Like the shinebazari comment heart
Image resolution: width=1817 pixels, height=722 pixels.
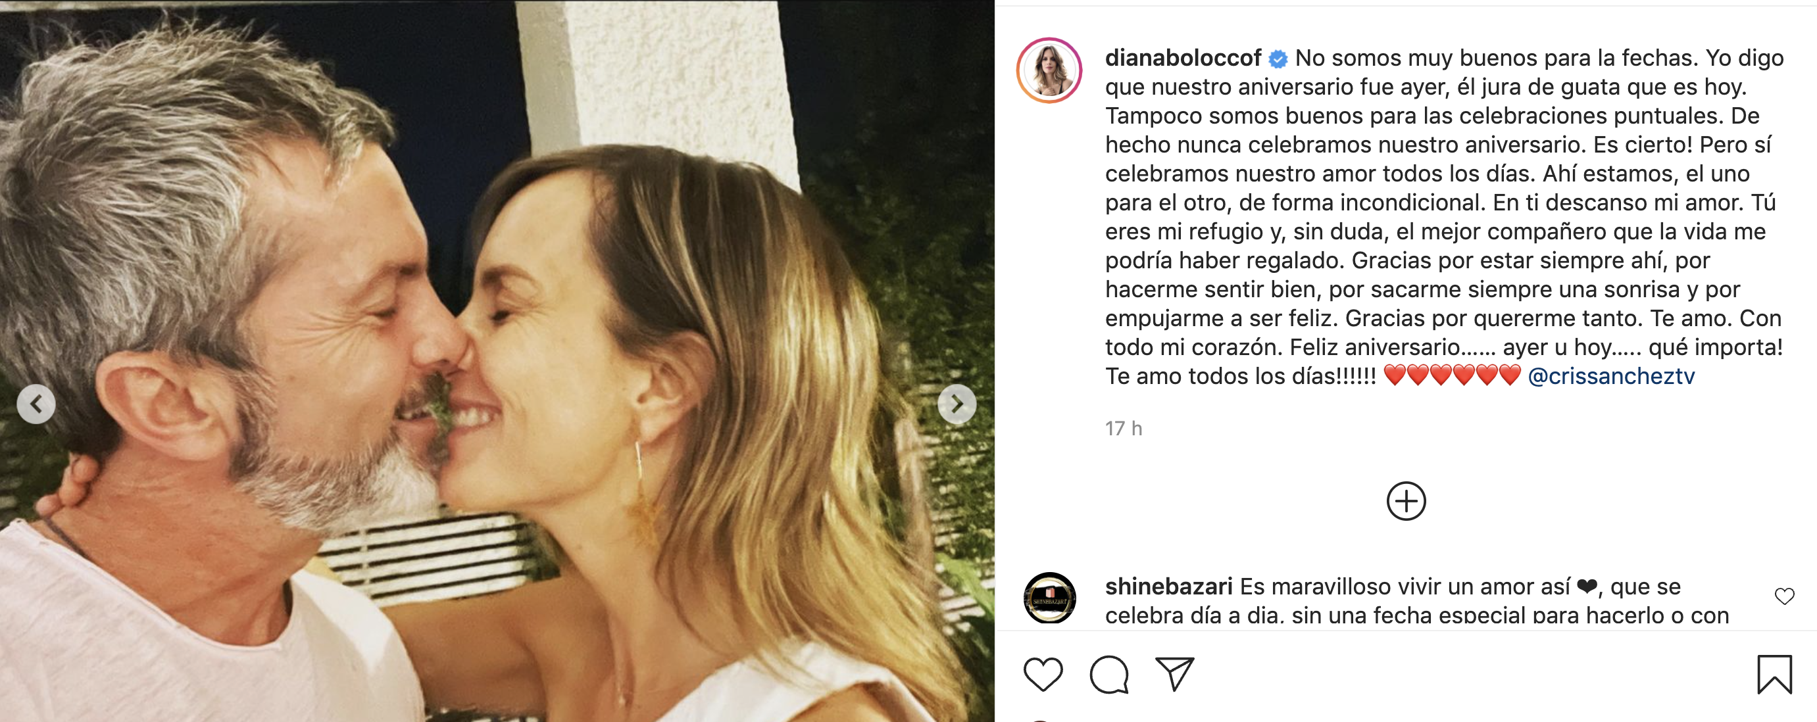1784,596
